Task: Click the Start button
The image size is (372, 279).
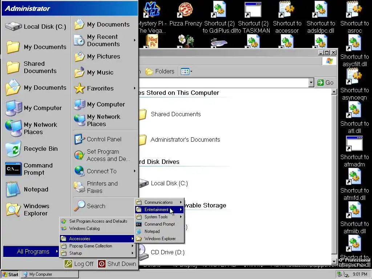Action: [x=10, y=275]
